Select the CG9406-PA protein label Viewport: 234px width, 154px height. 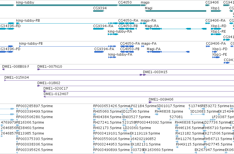216,43
